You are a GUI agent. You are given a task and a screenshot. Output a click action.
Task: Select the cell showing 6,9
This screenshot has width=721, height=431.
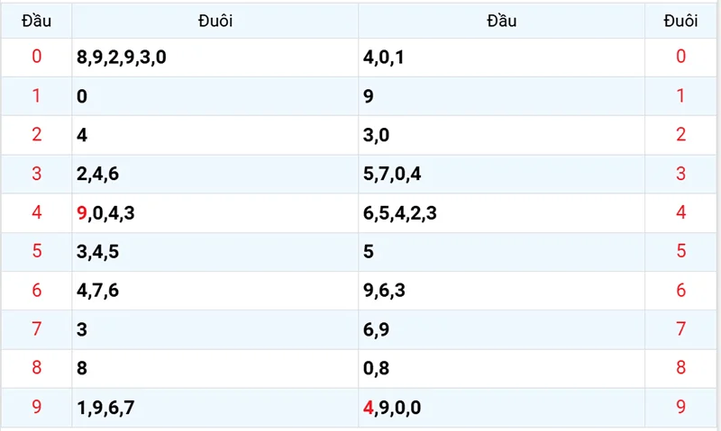[x=502, y=329]
